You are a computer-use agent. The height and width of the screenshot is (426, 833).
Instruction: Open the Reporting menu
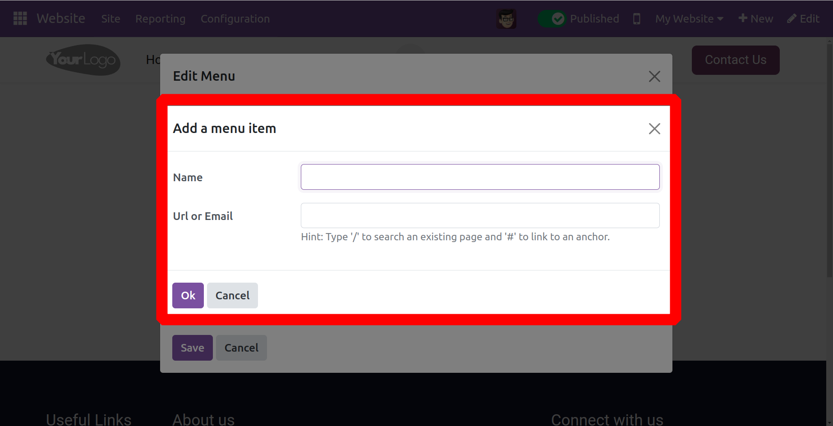160,19
